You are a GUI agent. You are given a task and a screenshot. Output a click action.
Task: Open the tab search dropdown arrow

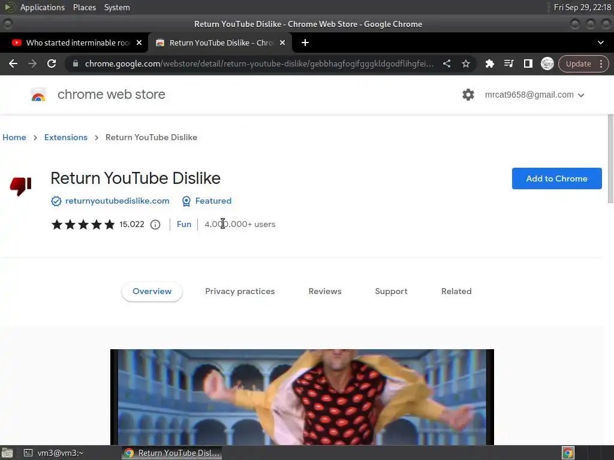[601, 43]
